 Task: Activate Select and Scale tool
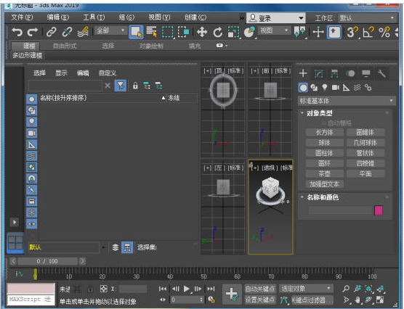click(233, 32)
